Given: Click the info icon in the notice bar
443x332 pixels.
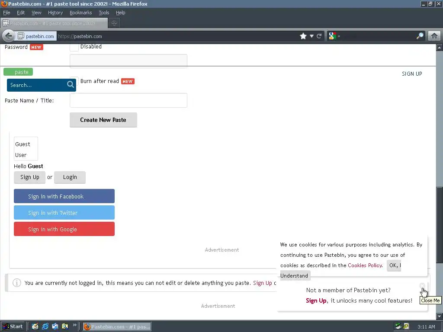Looking at the screenshot, I should pos(17,283).
